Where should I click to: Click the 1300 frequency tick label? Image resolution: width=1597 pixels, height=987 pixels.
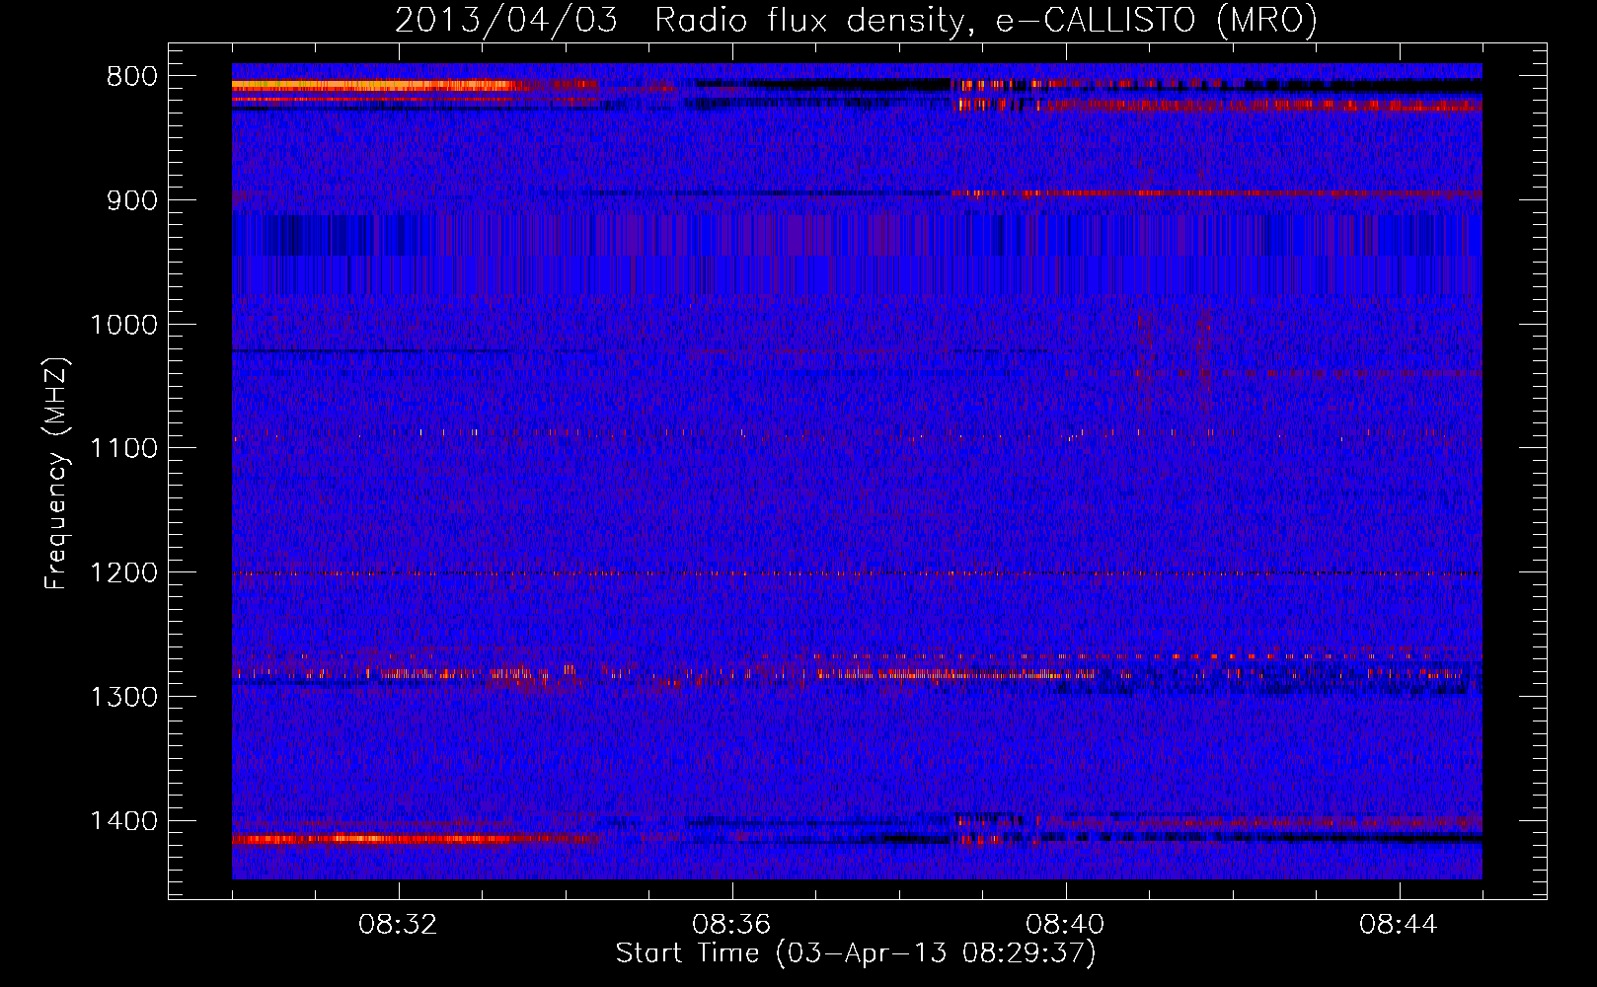coord(124,697)
